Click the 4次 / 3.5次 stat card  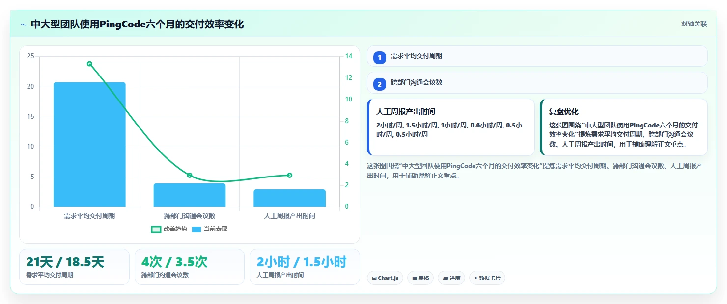190,267
